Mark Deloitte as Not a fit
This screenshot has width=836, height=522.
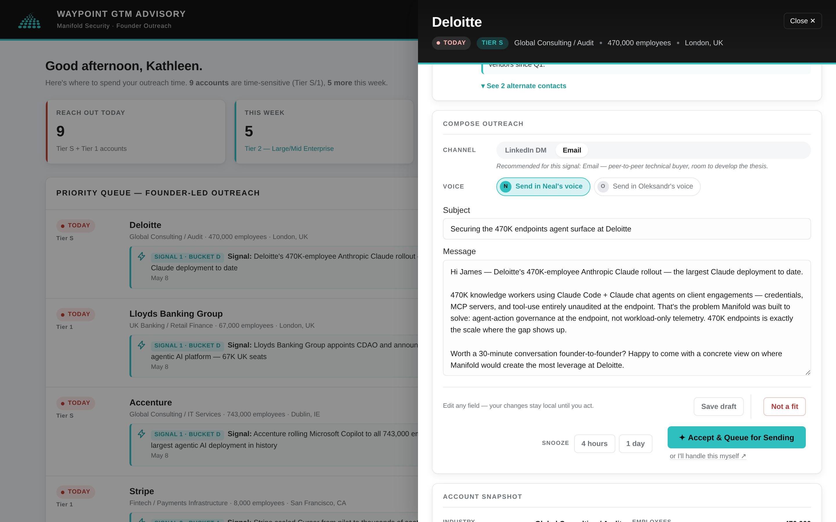(x=785, y=407)
